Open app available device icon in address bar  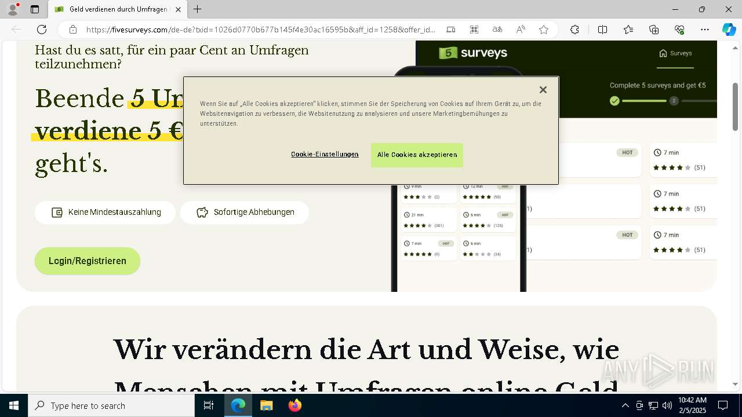pos(451,30)
